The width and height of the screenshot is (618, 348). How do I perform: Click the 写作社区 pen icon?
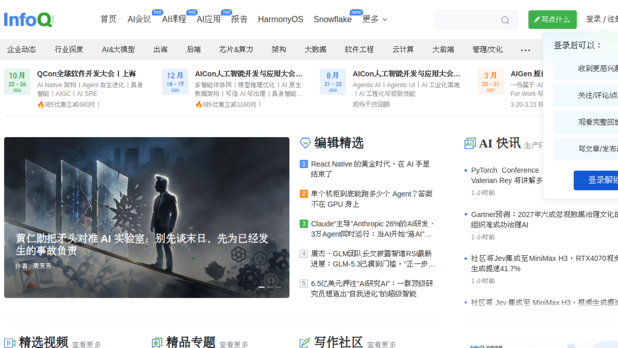[x=305, y=342]
